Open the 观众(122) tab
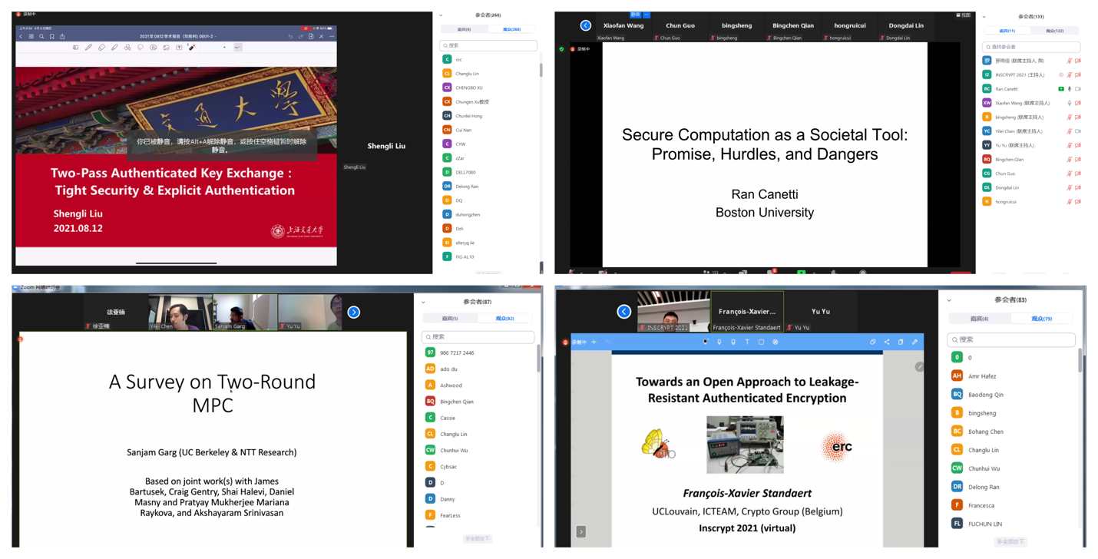The width and height of the screenshot is (1098, 559). coord(1054,31)
